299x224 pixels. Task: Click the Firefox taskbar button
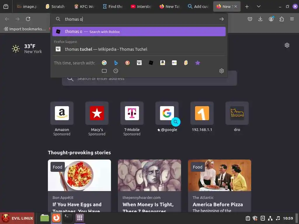click(x=56, y=218)
